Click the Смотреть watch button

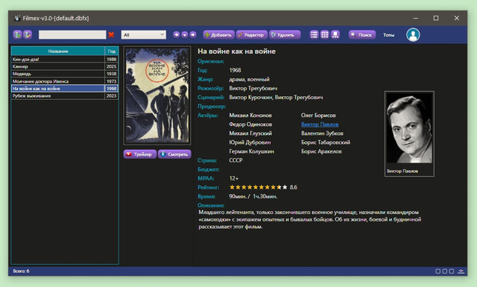point(174,154)
